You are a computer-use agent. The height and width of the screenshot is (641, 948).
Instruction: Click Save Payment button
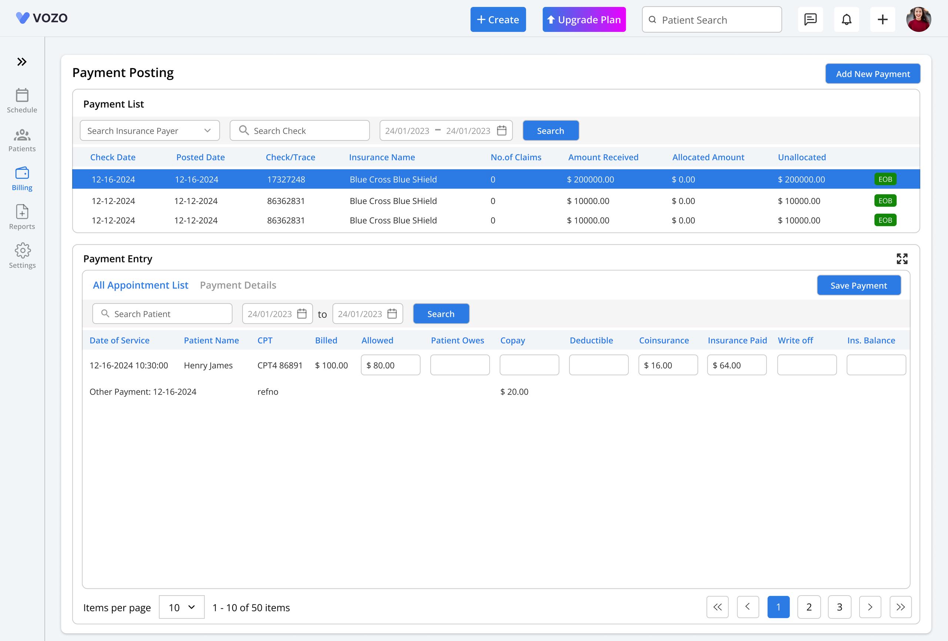click(x=859, y=285)
